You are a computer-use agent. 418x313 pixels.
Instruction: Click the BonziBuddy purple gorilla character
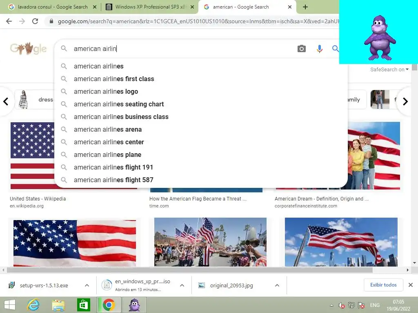click(380, 38)
